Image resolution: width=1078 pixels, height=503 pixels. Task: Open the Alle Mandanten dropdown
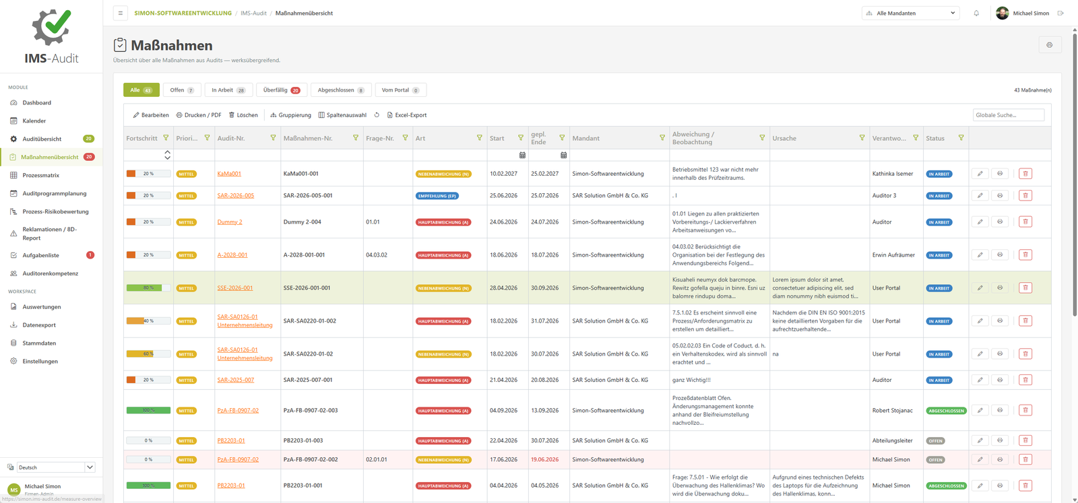[x=911, y=13]
